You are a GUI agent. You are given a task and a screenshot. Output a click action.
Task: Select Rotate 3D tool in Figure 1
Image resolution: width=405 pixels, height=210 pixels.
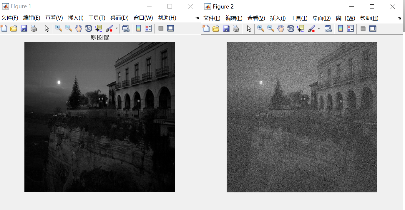[88, 28]
